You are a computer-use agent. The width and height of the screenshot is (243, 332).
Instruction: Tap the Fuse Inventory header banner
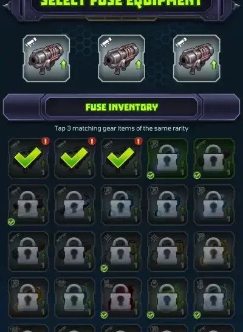pyautogui.click(x=122, y=107)
